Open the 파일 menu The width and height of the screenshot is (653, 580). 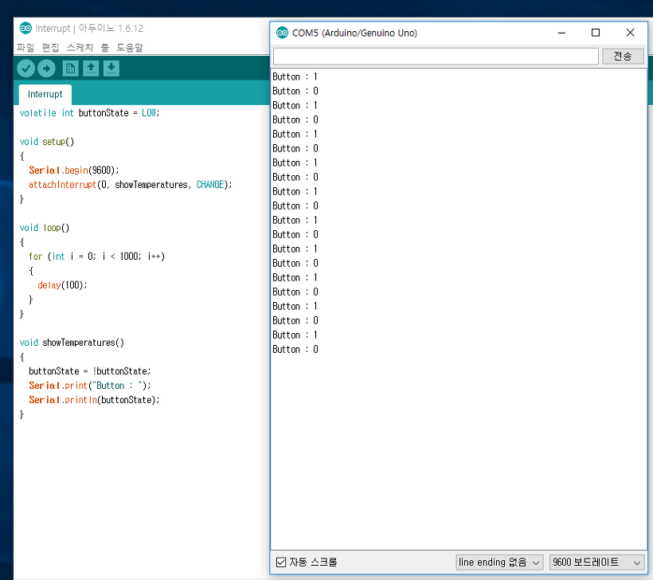25,48
